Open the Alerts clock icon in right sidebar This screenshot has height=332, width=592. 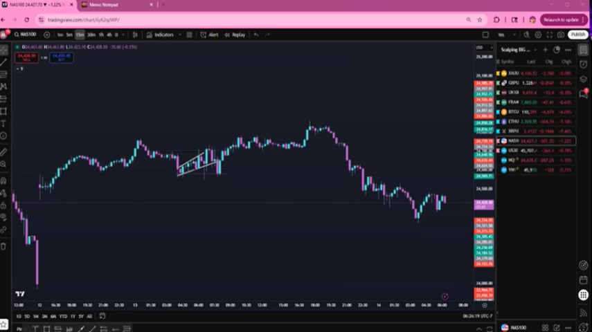click(584, 64)
